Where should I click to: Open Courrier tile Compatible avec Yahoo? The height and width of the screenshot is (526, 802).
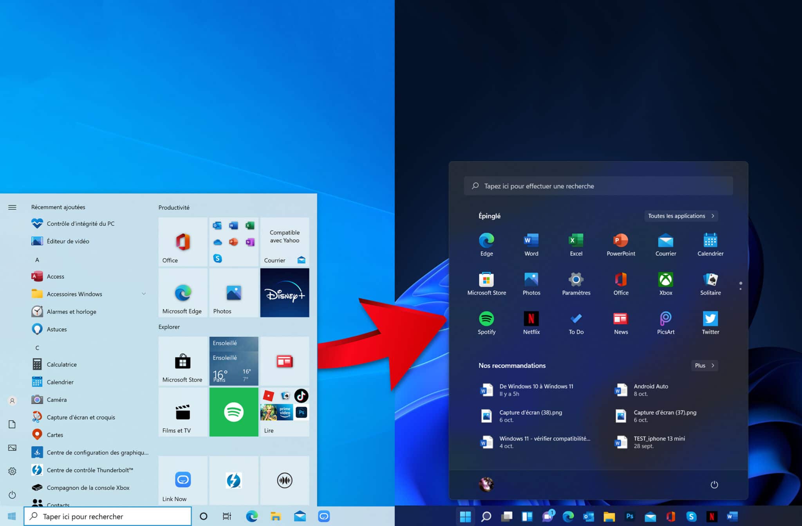coord(285,242)
